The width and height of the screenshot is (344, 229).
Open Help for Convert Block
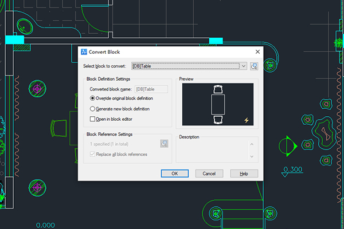point(244,173)
